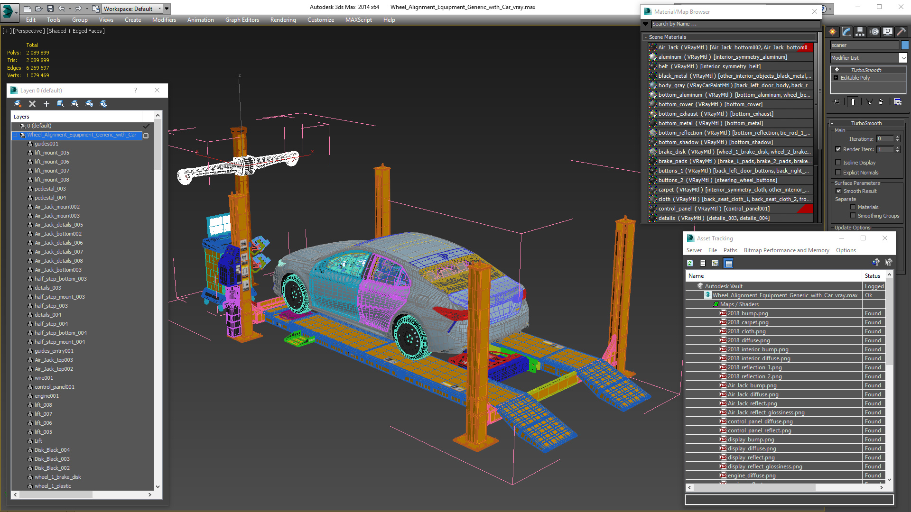
Task: Click the scaner object color swatch
Action: tap(905, 45)
